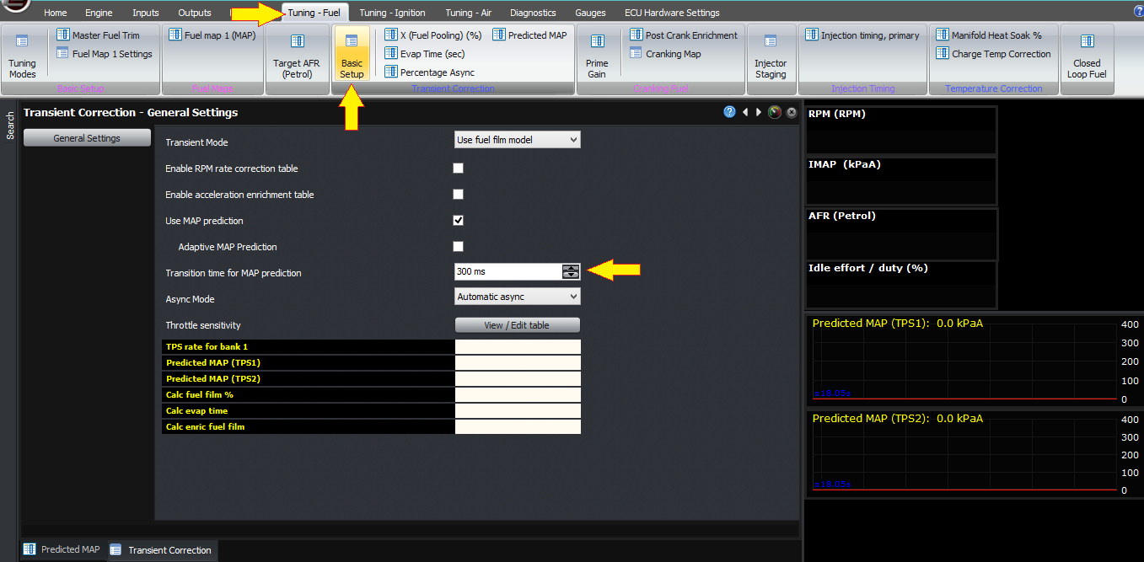Viewport: 1144px width, 562px height.
Task: Open the Transient Mode dropdown
Action: click(518, 140)
